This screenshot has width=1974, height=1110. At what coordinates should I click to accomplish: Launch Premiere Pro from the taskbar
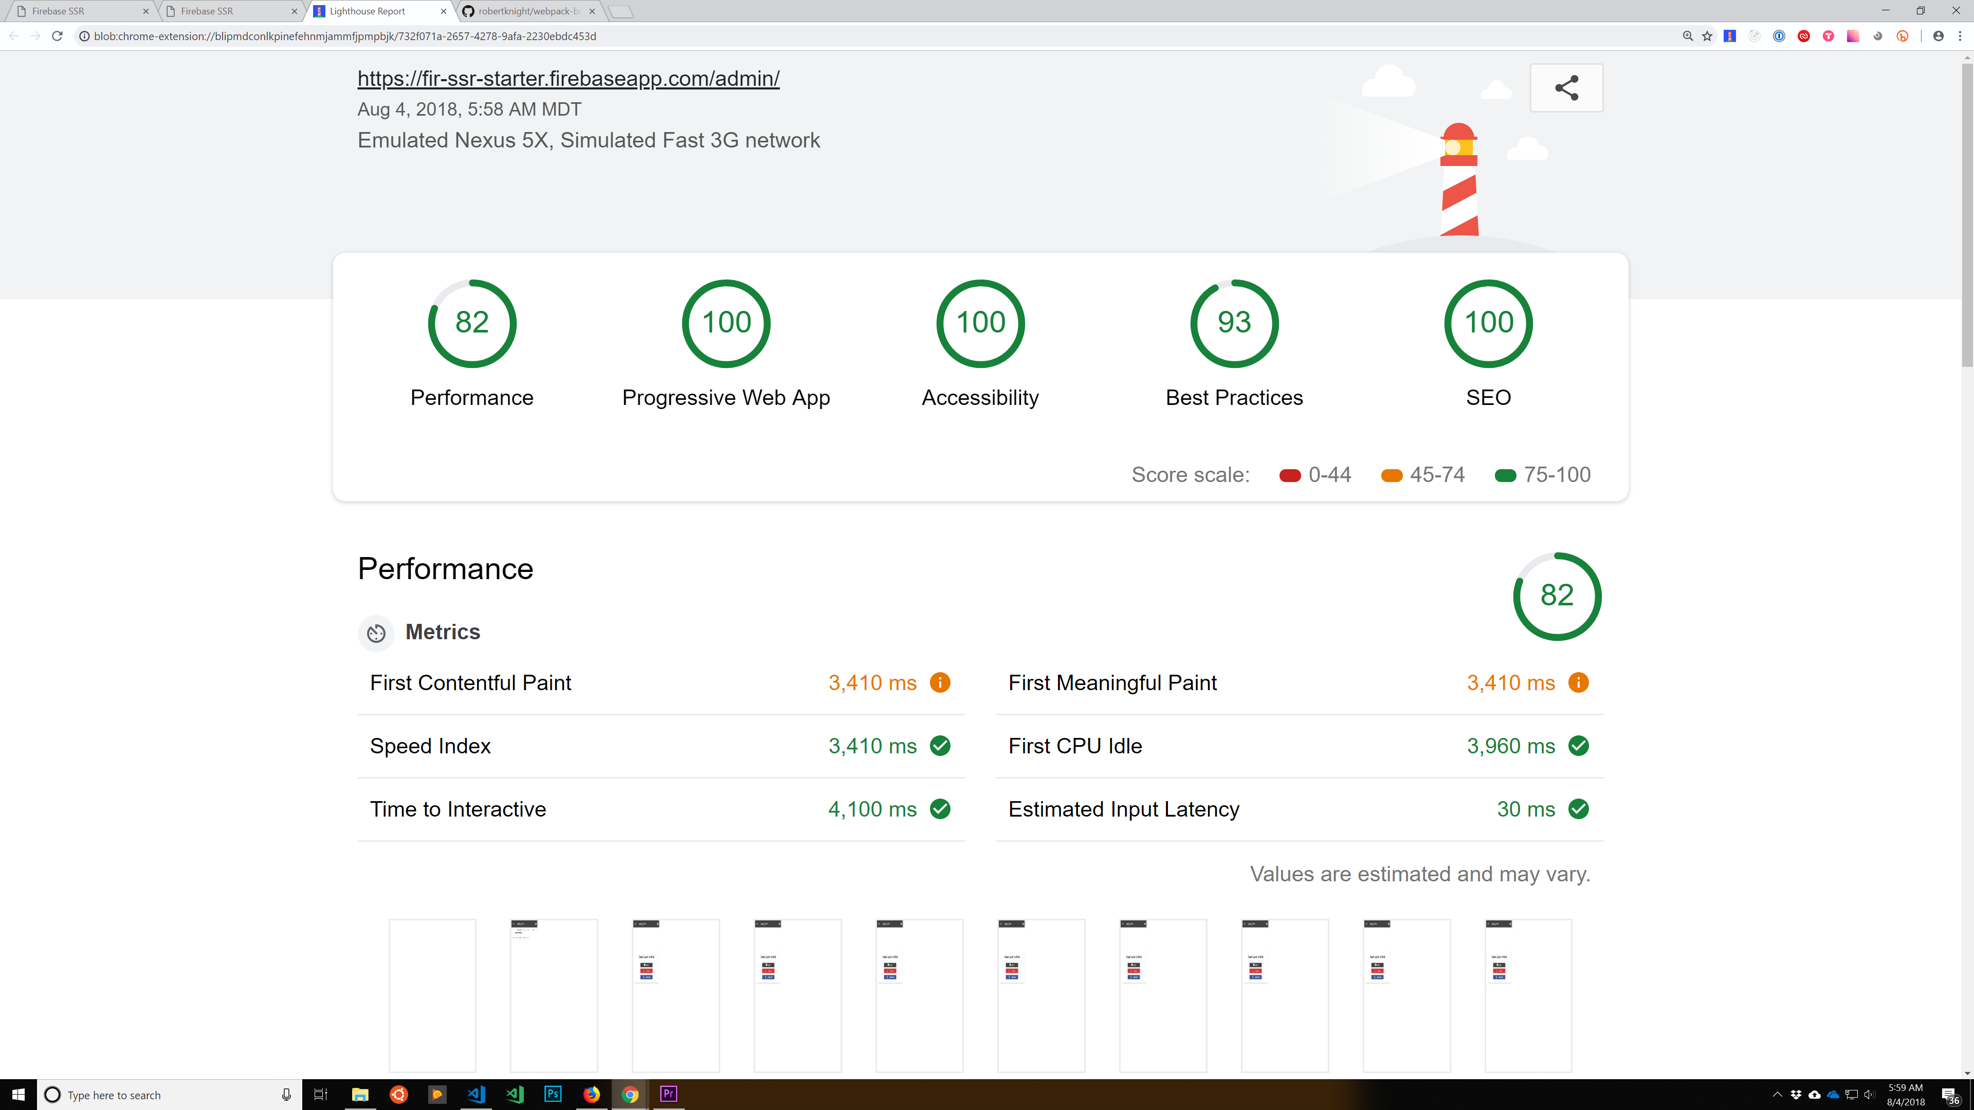(x=668, y=1094)
